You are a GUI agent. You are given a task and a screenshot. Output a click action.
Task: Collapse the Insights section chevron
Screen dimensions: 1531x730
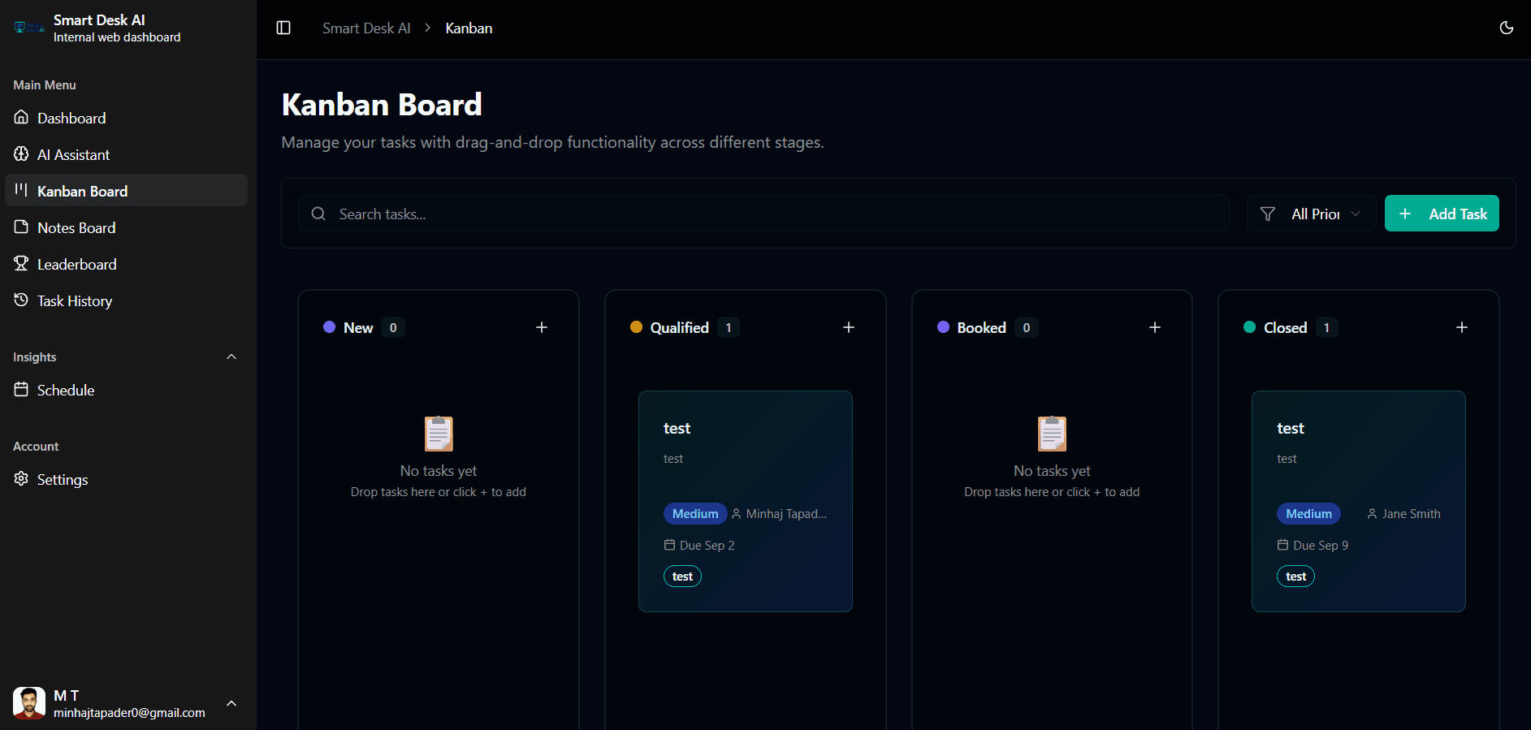click(x=231, y=356)
